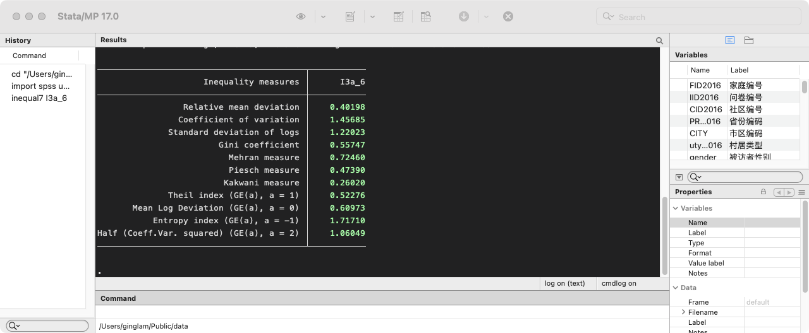Select the CID2016 variable row
Image resolution: width=809 pixels, height=333 pixels.
coord(735,109)
